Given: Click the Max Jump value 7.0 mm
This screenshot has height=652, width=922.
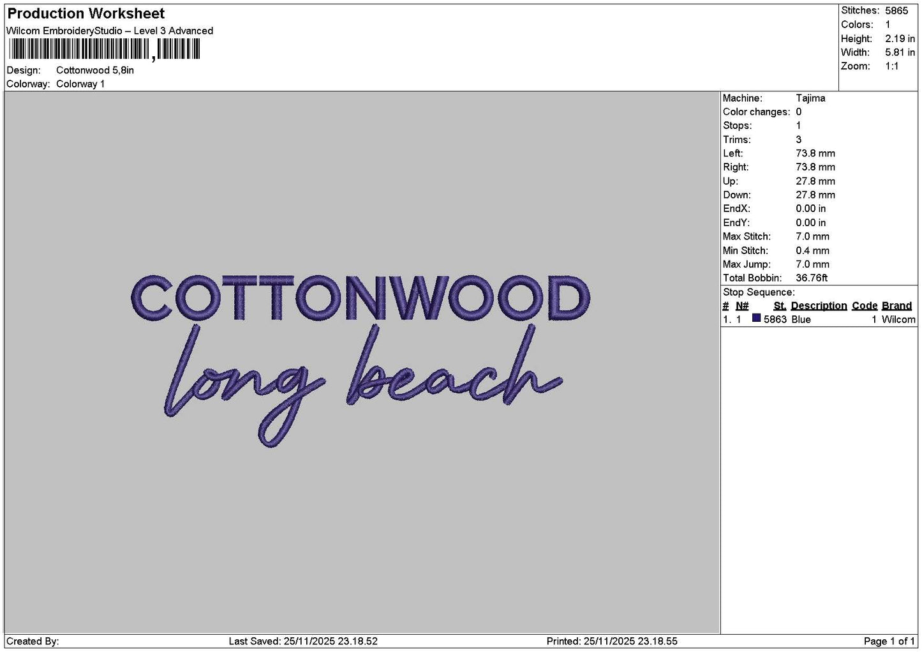Looking at the screenshot, I should (x=812, y=264).
